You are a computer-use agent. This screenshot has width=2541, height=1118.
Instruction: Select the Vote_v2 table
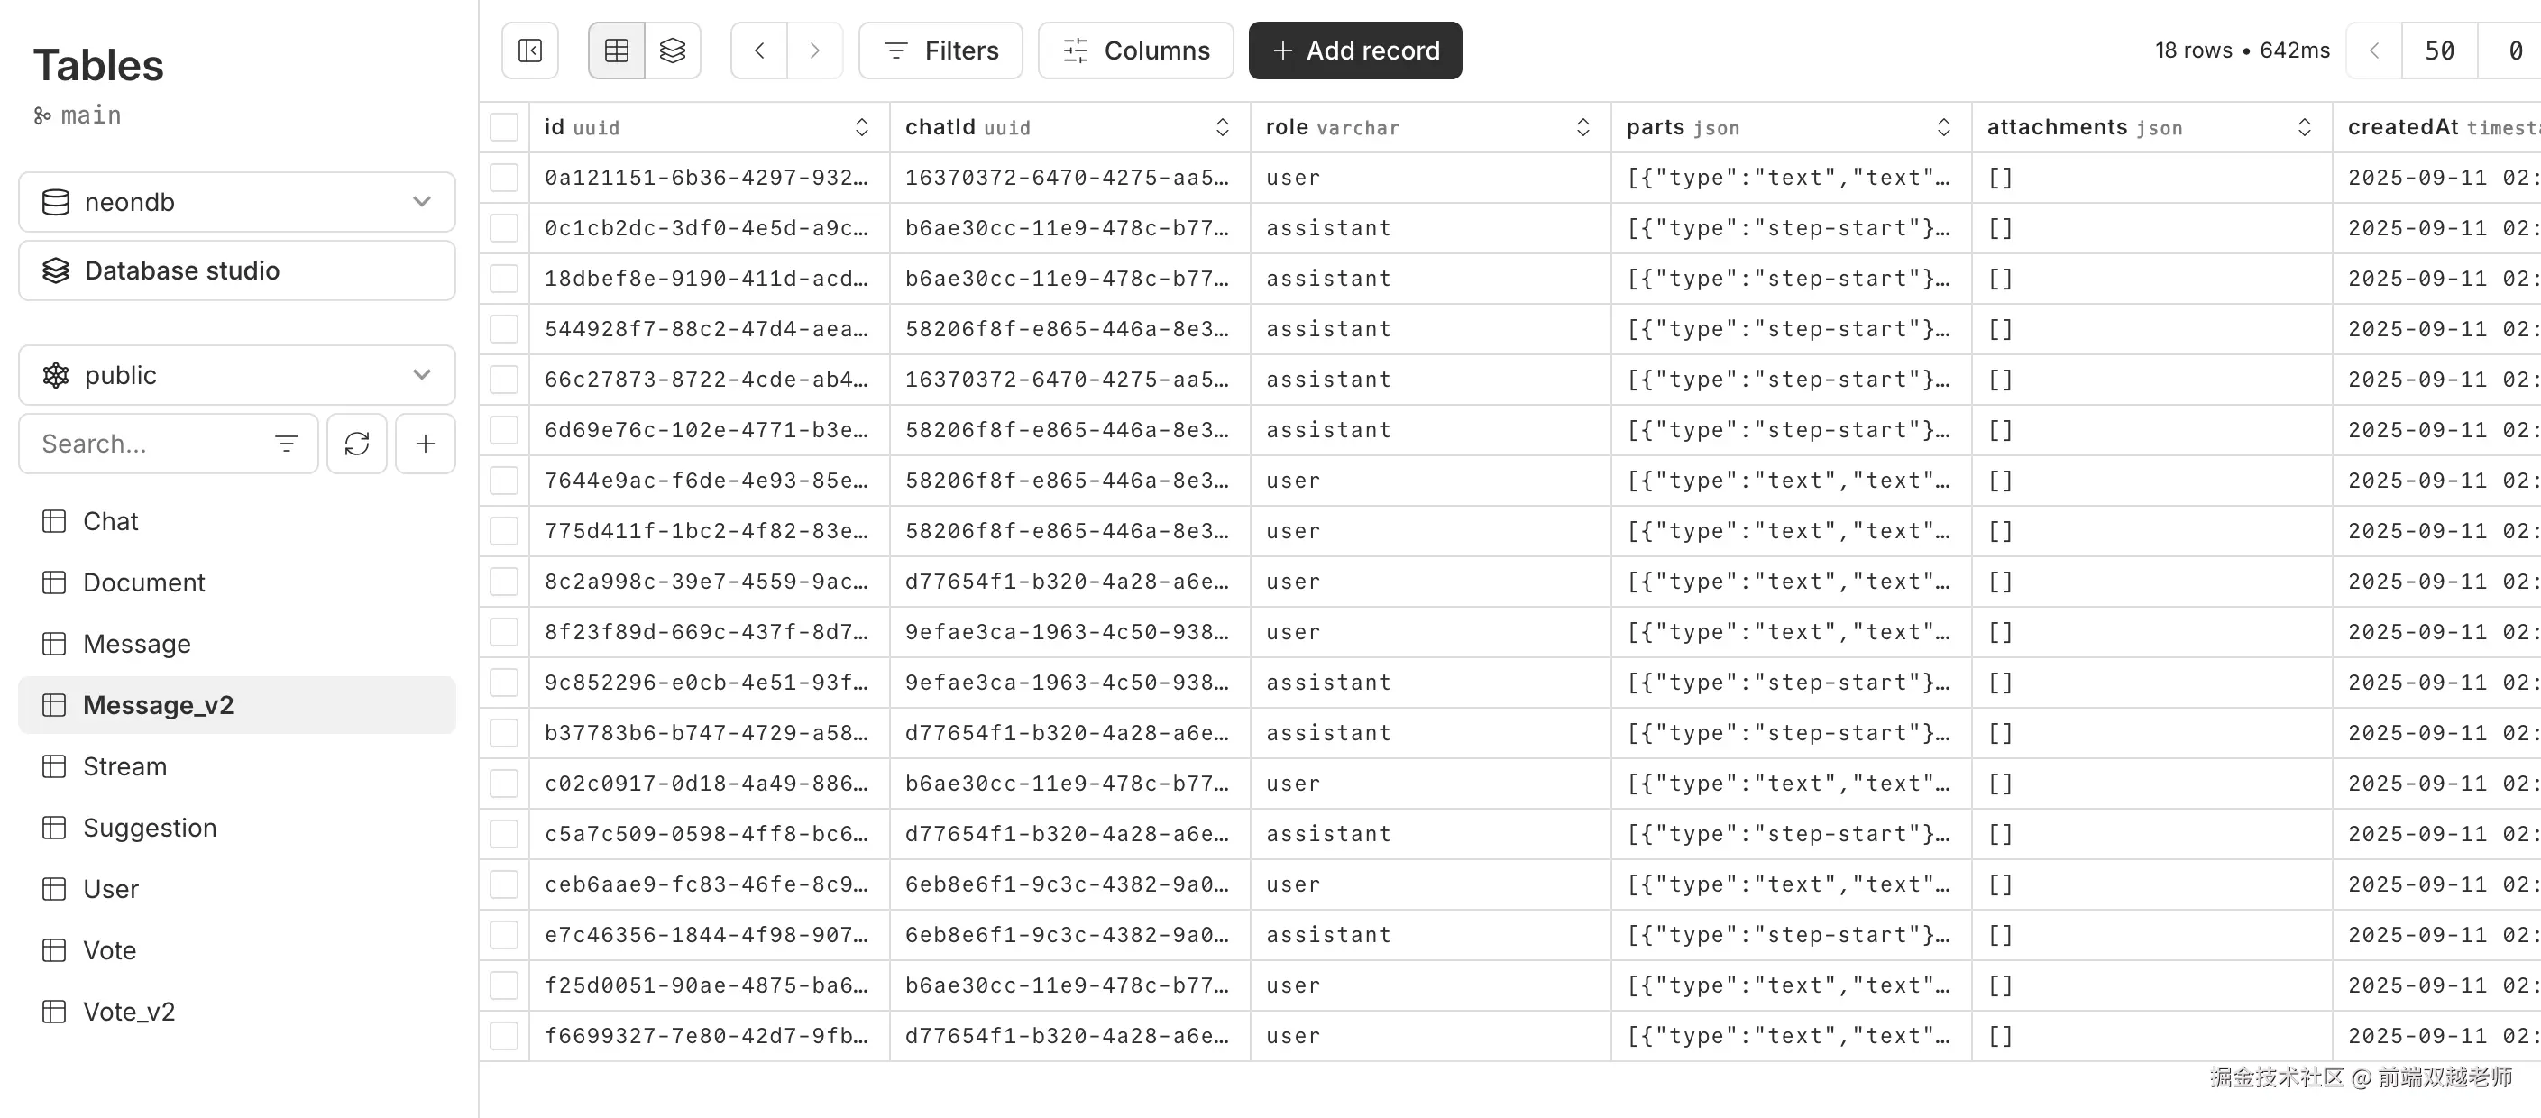click(128, 1012)
